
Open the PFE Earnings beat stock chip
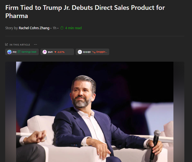22,52
